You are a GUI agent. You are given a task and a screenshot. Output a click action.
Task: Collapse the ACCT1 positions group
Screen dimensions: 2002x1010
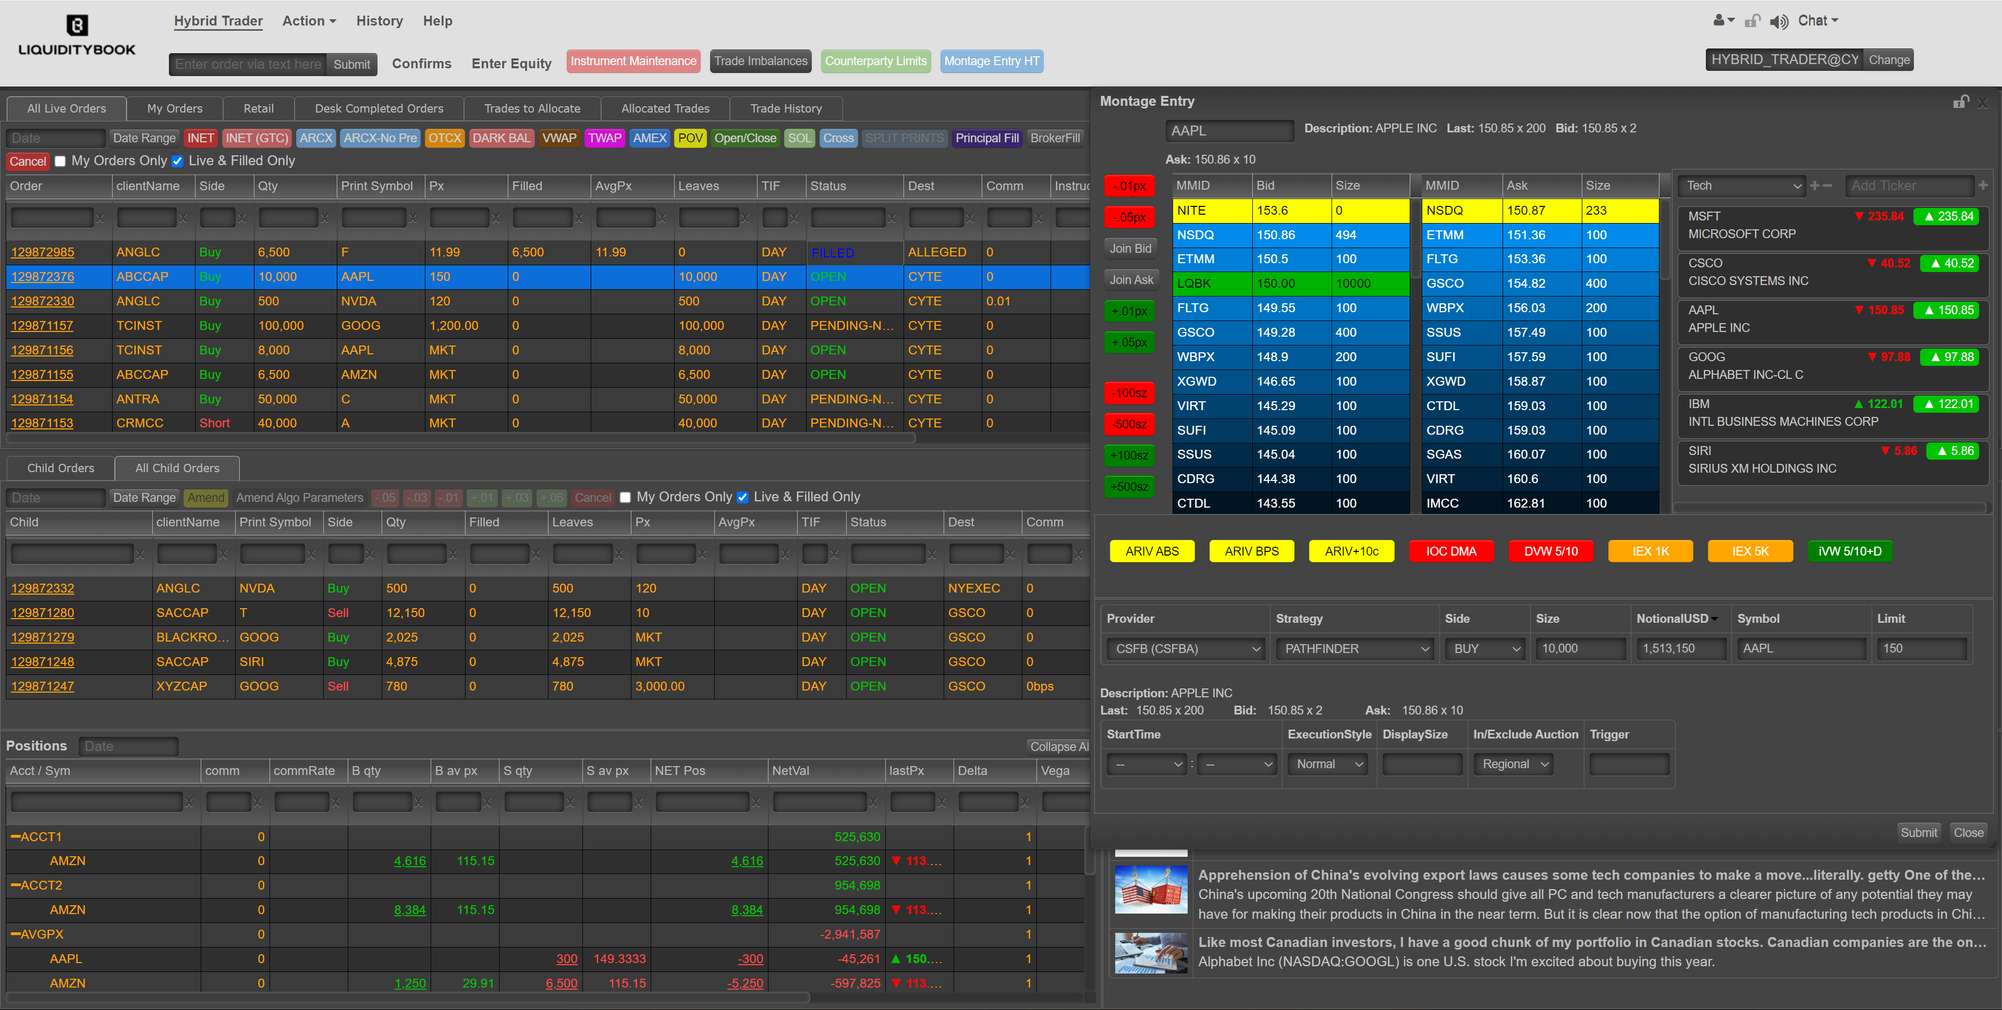pos(16,837)
